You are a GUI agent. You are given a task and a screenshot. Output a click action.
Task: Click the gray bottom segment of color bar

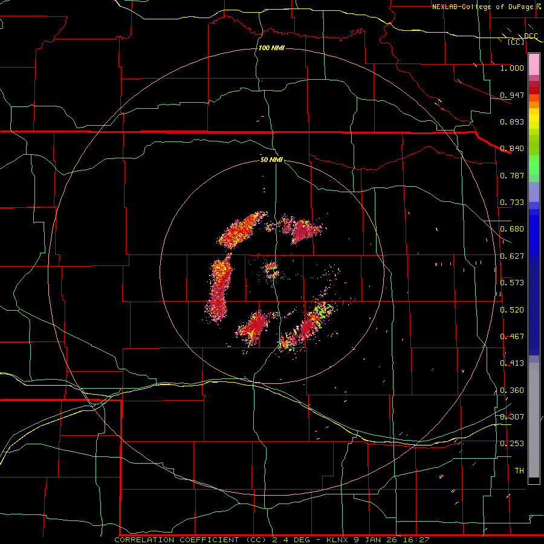(534, 420)
